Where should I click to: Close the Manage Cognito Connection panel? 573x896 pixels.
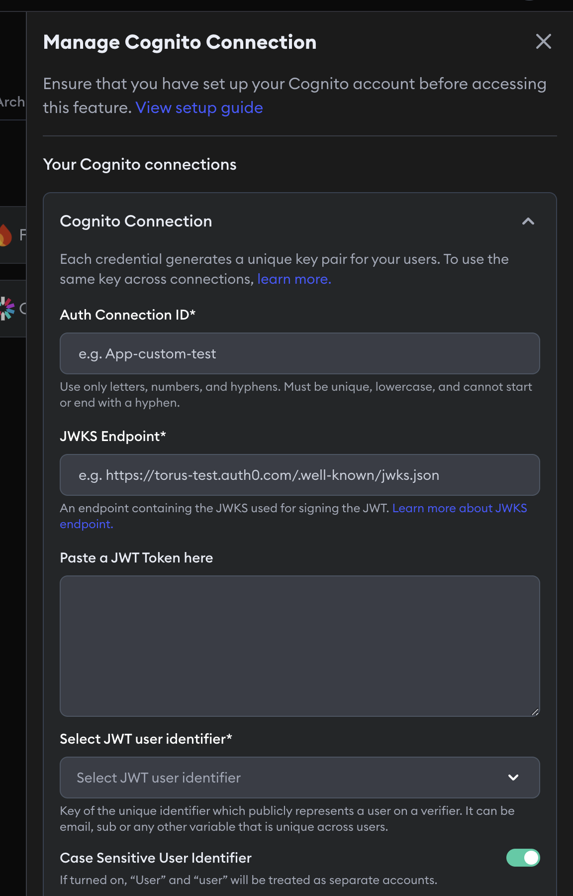pyautogui.click(x=544, y=41)
